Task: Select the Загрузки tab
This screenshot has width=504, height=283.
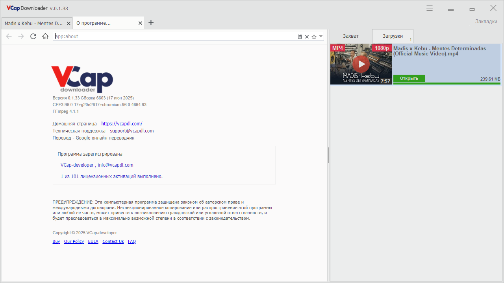Action: pos(393,36)
